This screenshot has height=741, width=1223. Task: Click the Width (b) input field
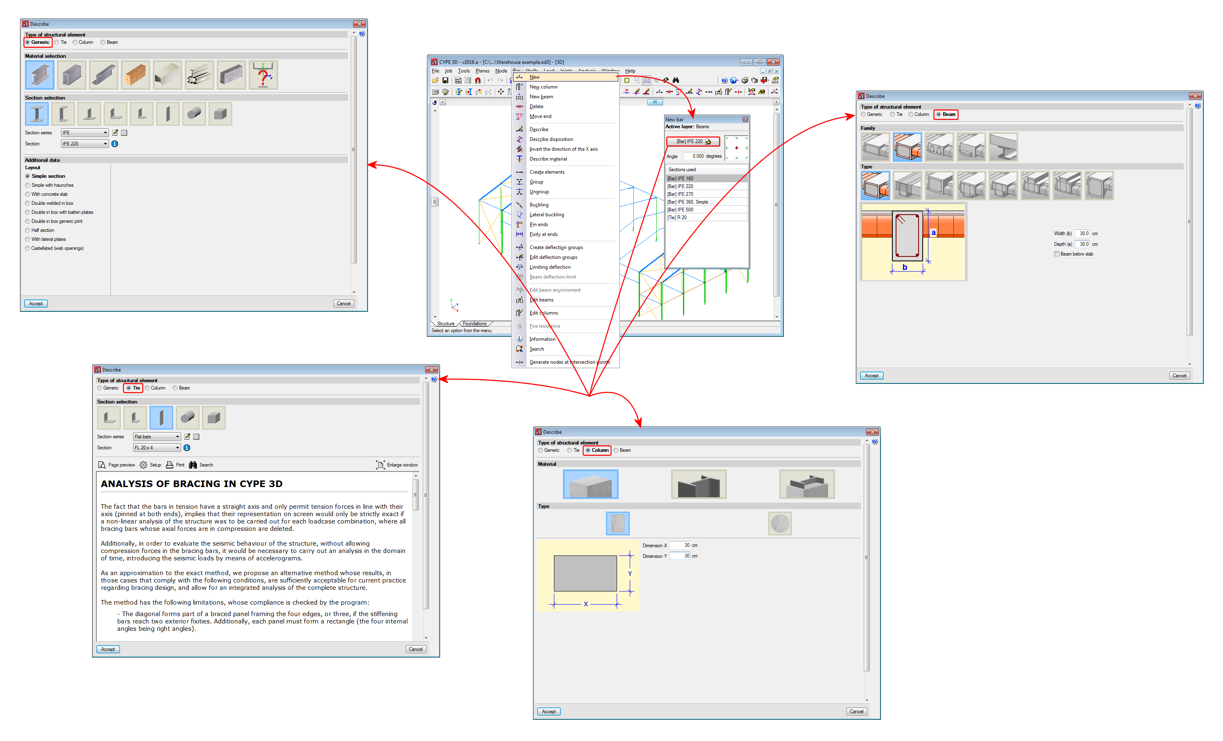[1082, 233]
